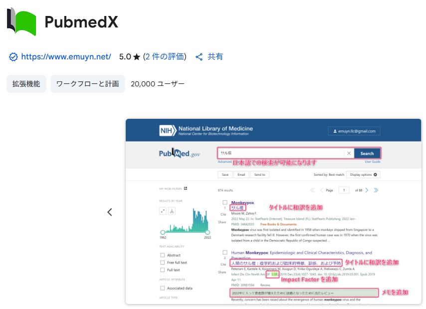Image resolution: width=426 pixels, height=309 pixels.
Task: Click the verified publisher badge icon
Action: pyautogui.click(x=13, y=57)
